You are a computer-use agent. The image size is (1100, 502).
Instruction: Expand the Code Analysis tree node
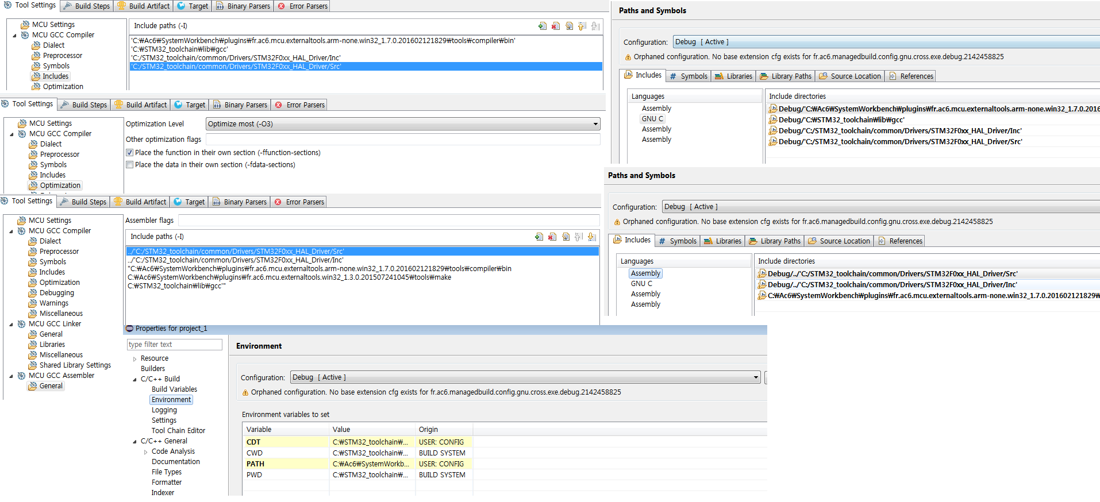click(x=145, y=452)
